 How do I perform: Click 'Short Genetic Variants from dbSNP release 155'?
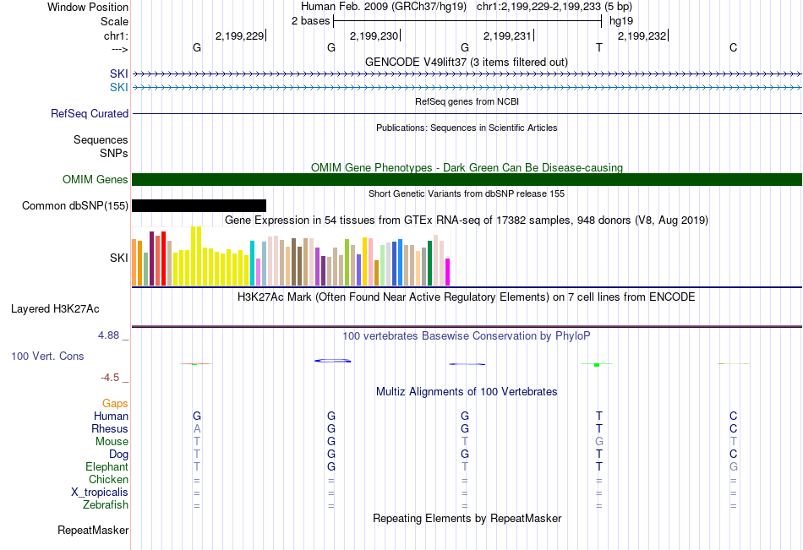[x=467, y=193]
